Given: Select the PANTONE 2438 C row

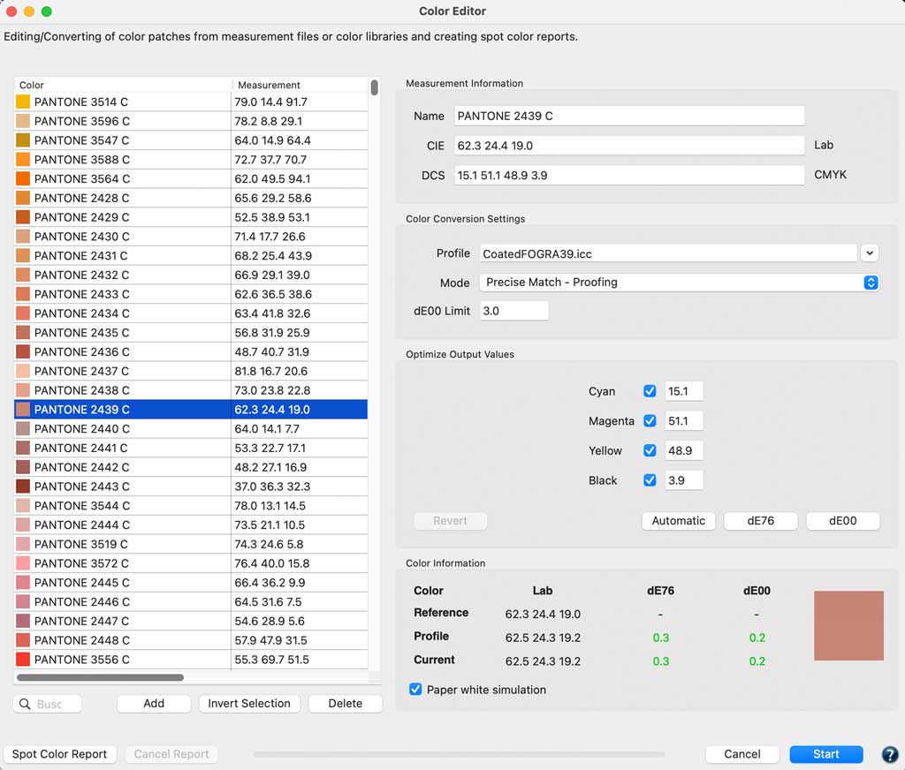Looking at the screenshot, I should pos(191,390).
